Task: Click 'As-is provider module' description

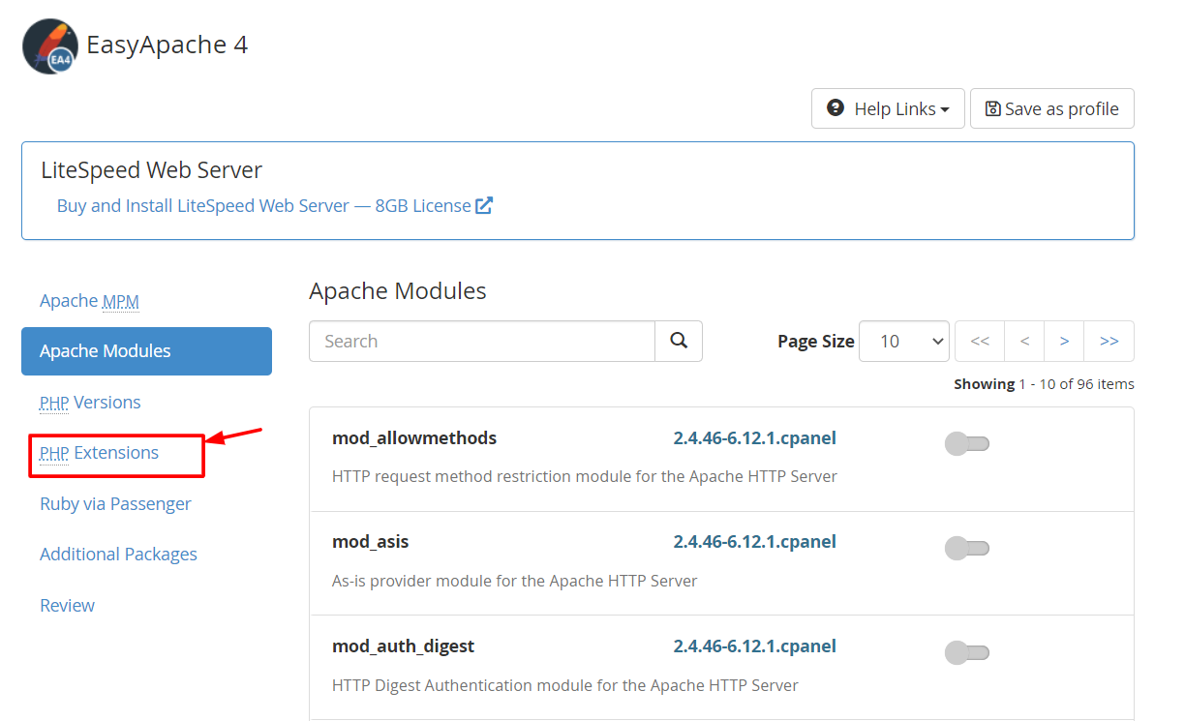Action: pos(515,581)
